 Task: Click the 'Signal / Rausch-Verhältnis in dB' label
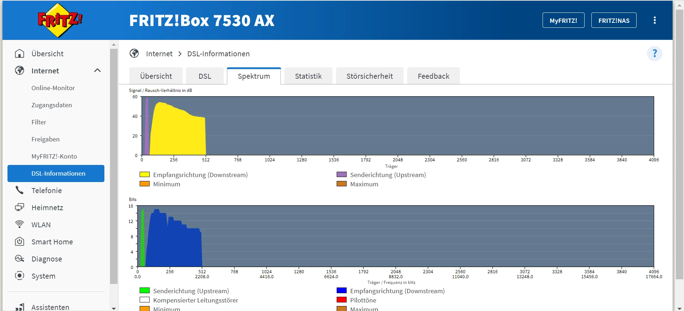point(160,90)
